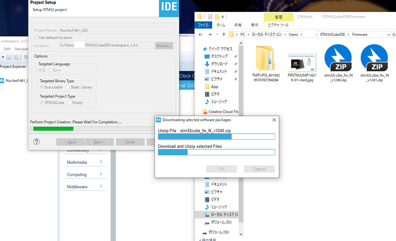Click the pinned デスクトップ icon in navigation pane
Screen dimensions: 396x241
tap(207, 56)
